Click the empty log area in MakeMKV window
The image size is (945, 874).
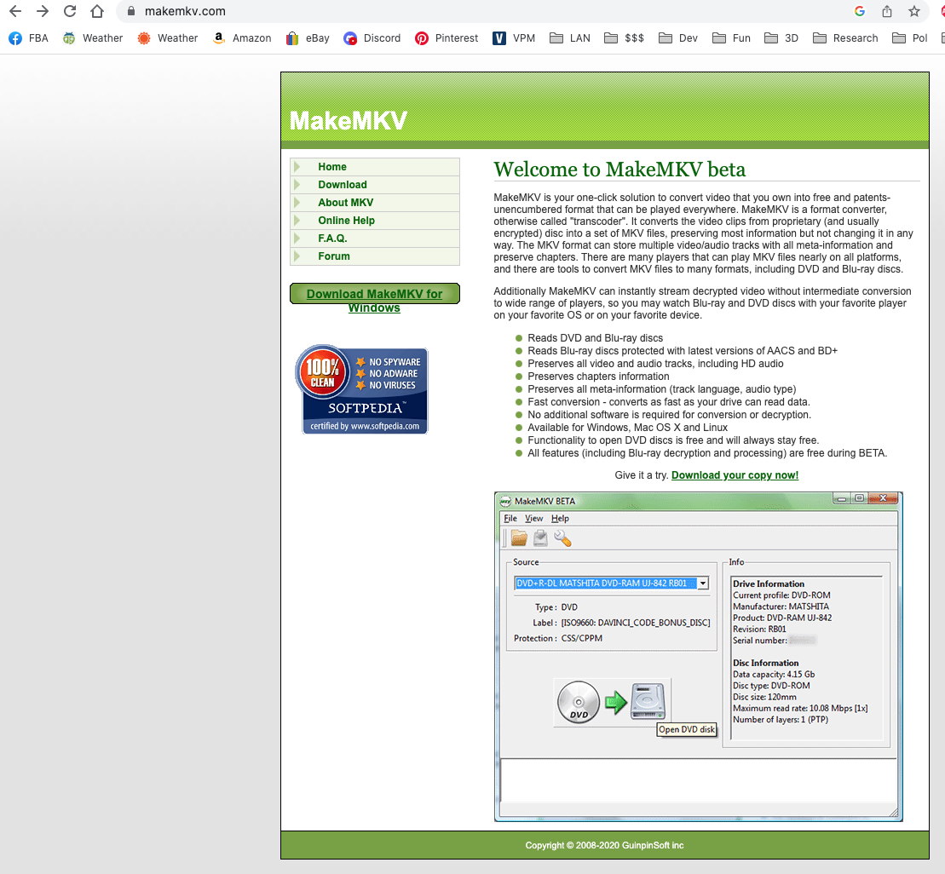tap(698, 780)
